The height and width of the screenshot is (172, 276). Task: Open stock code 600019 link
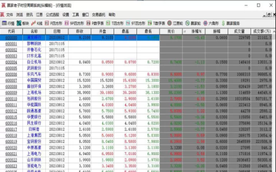pyautogui.click(x=11, y=142)
